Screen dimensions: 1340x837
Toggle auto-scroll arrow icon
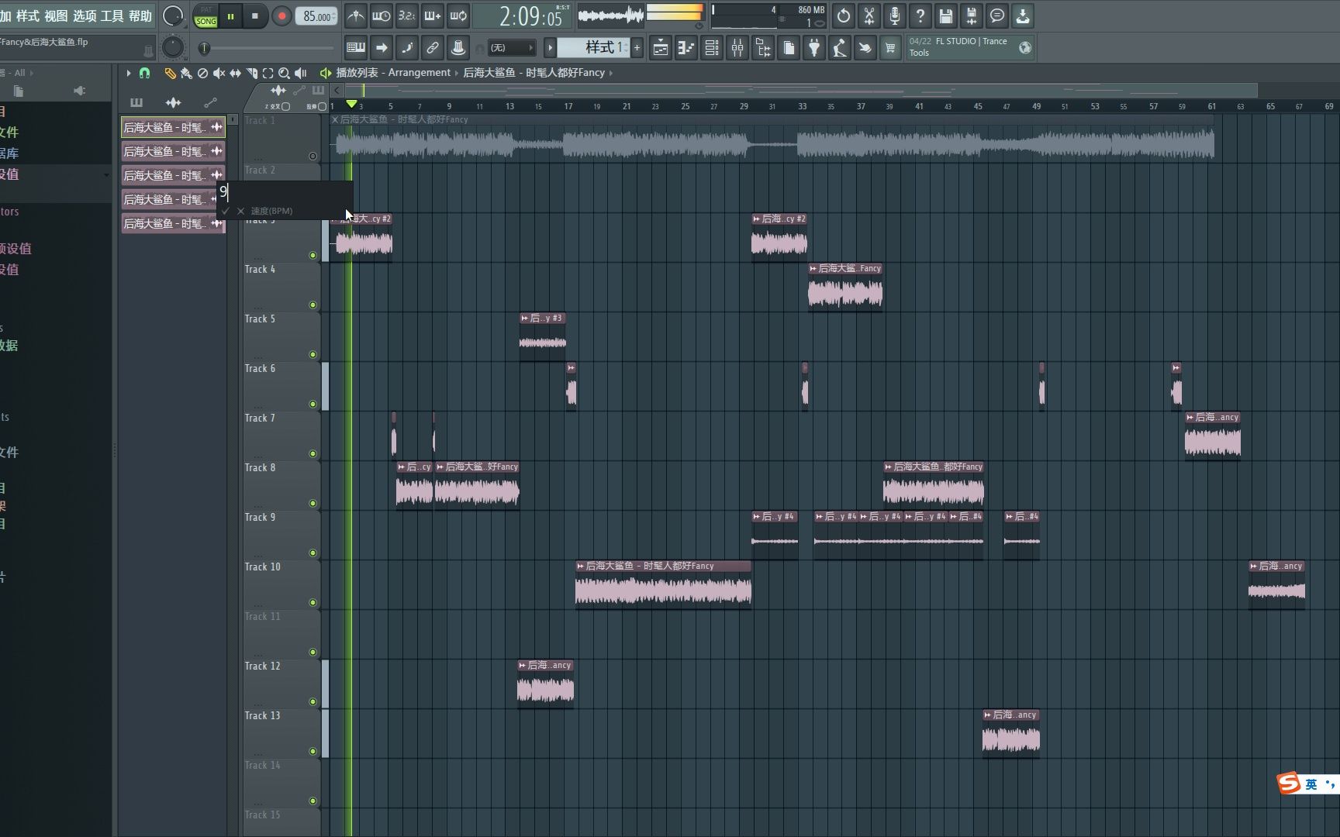[382, 48]
